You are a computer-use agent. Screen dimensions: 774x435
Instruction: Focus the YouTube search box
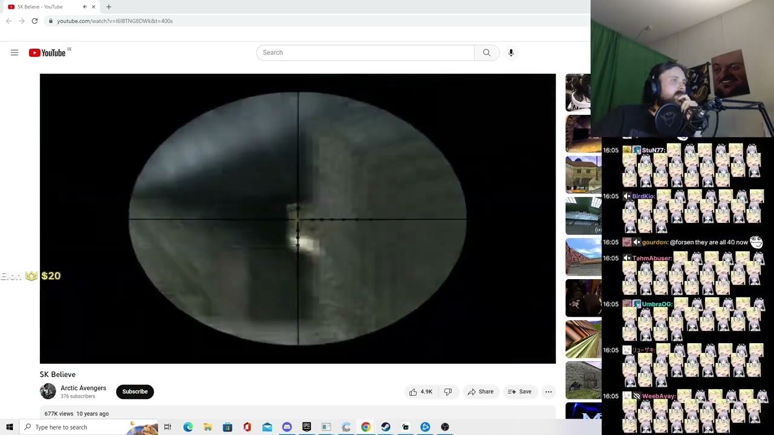click(x=365, y=53)
